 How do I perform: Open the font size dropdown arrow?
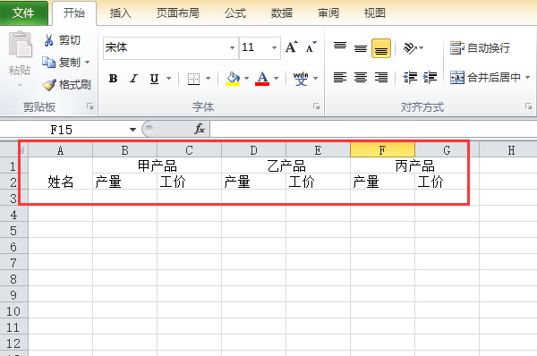[274, 48]
